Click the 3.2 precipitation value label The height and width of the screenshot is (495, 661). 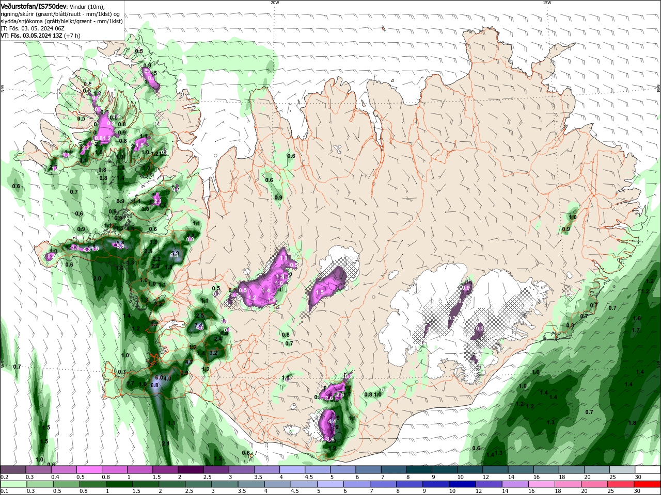(x=213, y=353)
